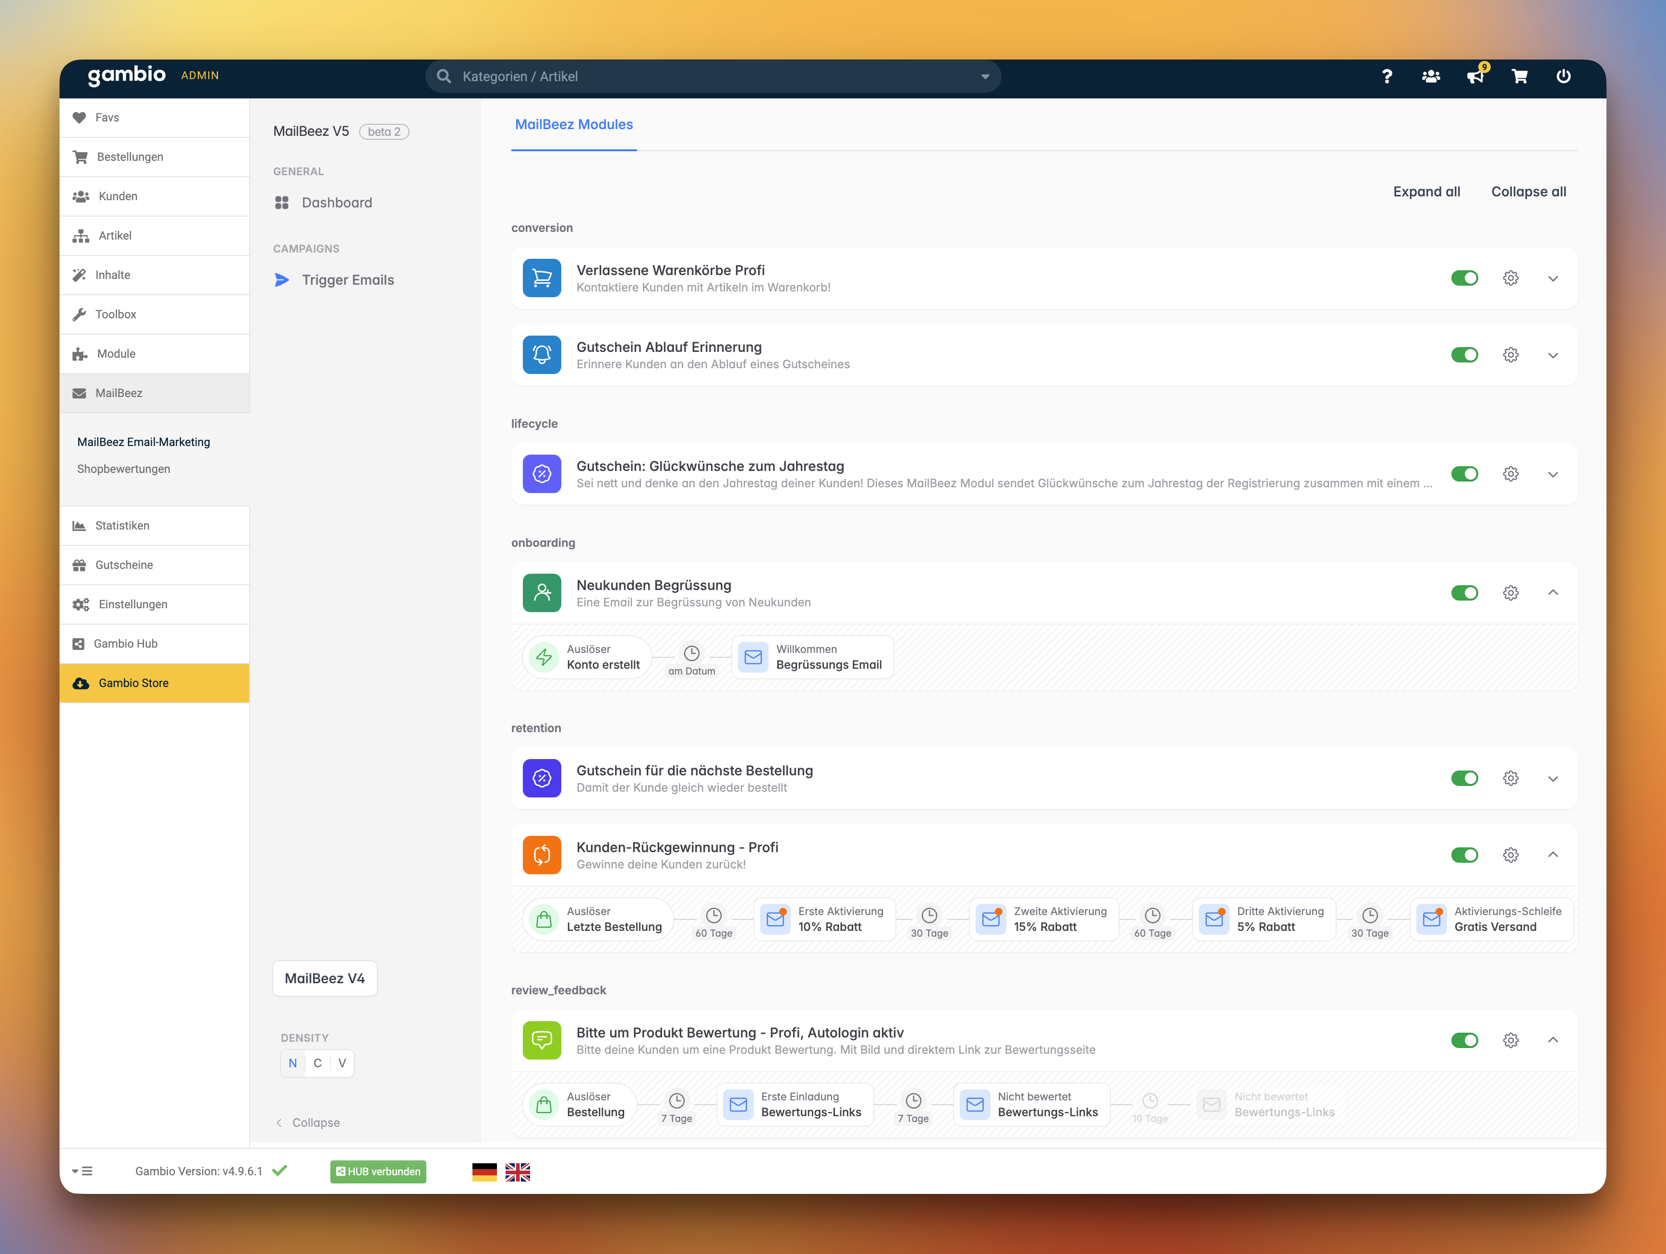Click the users icon in top bar
The height and width of the screenshot is (1254, 1666).
click(x=1431, y=76)
